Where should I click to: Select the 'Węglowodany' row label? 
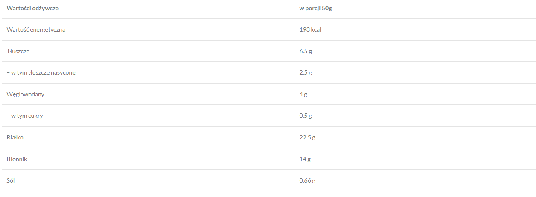(25, 94)
